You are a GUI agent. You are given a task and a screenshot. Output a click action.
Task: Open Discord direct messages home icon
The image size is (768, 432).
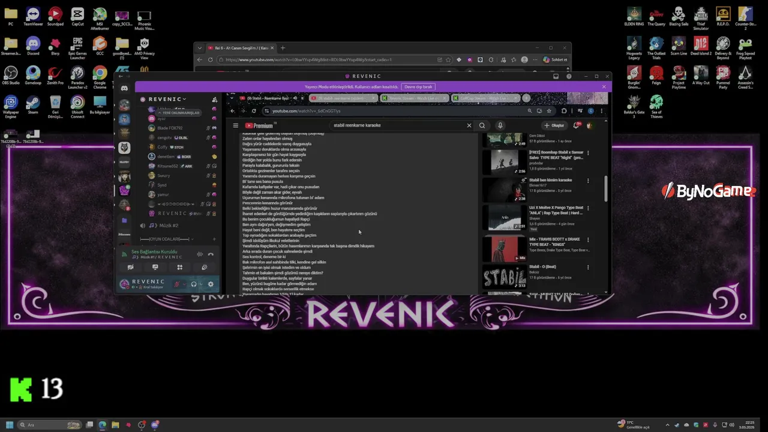(124, 88)
